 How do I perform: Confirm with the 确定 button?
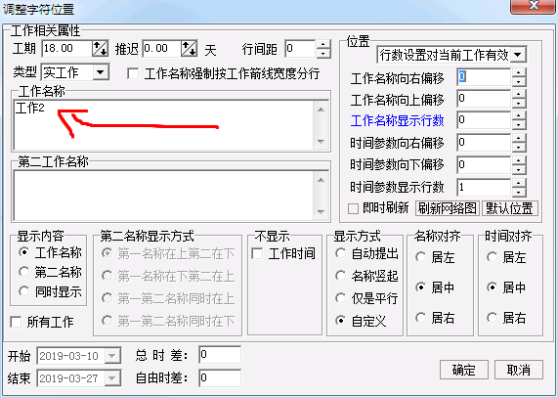point(464,370)
